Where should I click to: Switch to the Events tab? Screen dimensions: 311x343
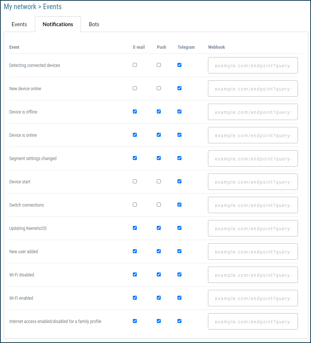point(19,24)
